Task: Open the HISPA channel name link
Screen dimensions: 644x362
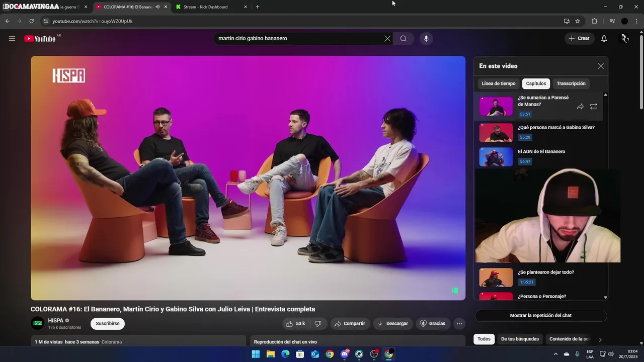Action: [x=55, y=321]
